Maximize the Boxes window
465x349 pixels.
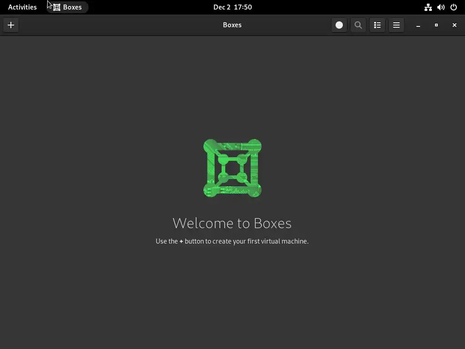pyautogui.click(x=436, y=25)
